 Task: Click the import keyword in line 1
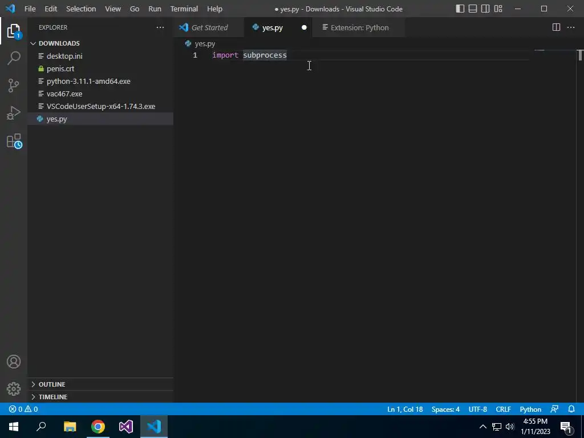pyautogui.click(x=225, y=55)
